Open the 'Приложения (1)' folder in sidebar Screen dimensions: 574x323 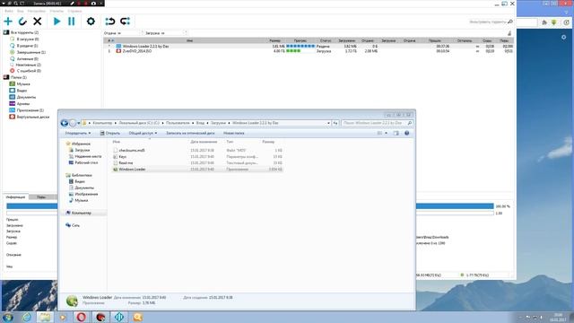[x=30, y=110]
